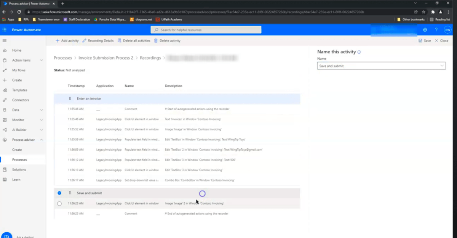
Task: Click the Application column header
Action: [x=105, y=86]
